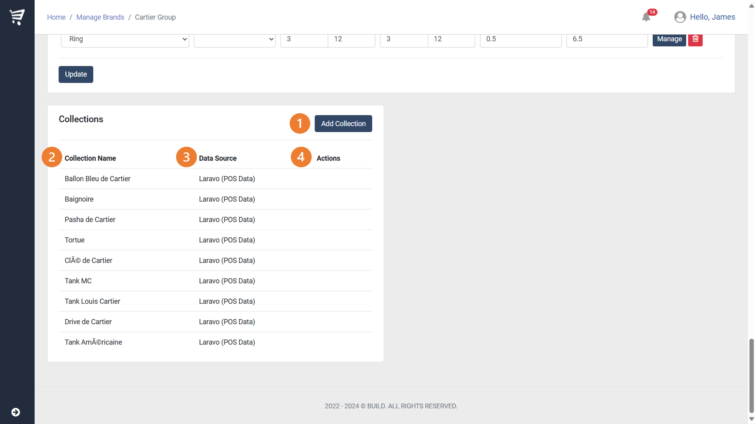Click the Collections section heading
This screenshot has width=755, height=424.
pyautogui.click(x=81, y=119)
